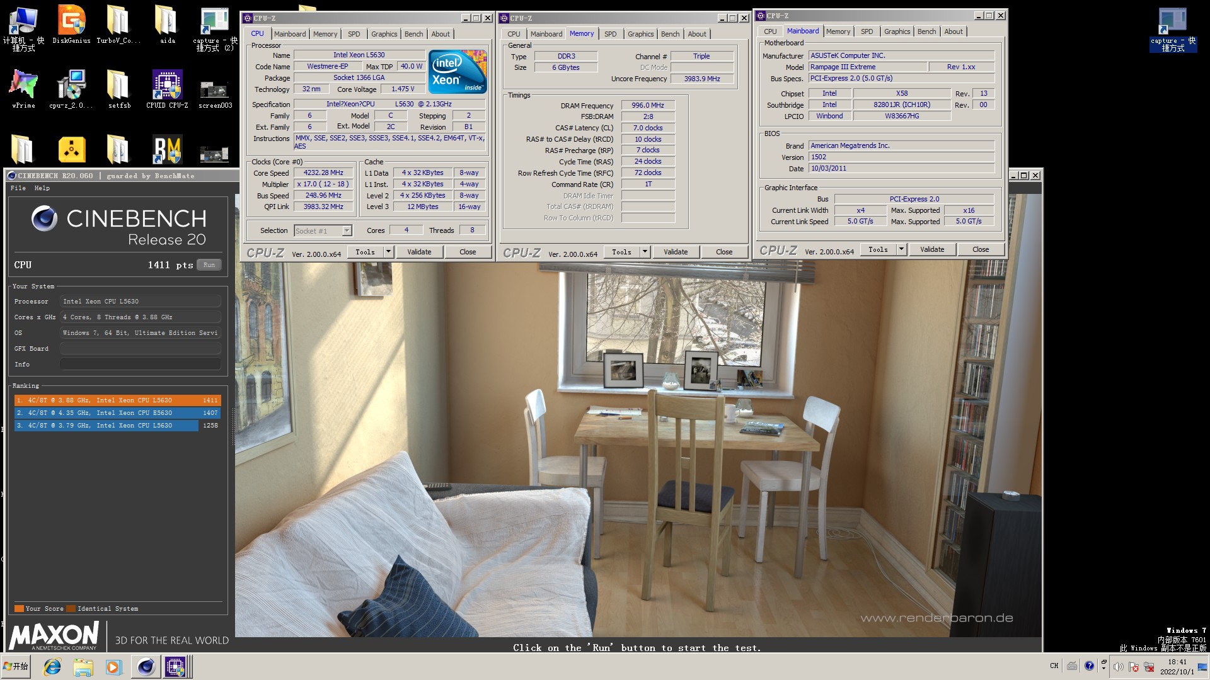Viewport: 1210px width, 680px height.
Task: Select ranking row 1 scoring 1411
Action: coord(117,400)
